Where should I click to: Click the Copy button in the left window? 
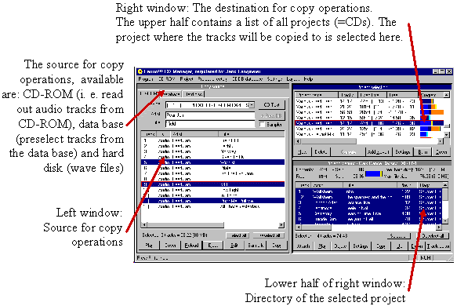277,246
